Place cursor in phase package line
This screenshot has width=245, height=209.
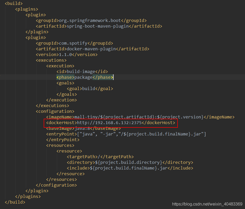tap(85, 77)
